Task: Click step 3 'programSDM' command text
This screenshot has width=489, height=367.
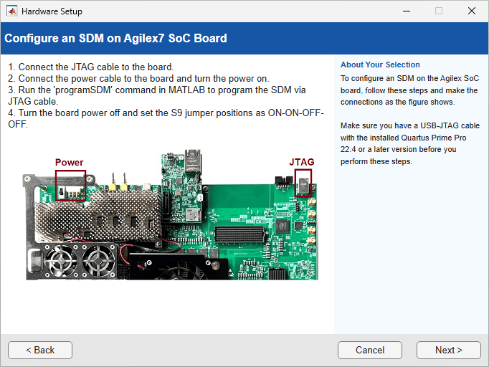Action: tap(157, 95)
